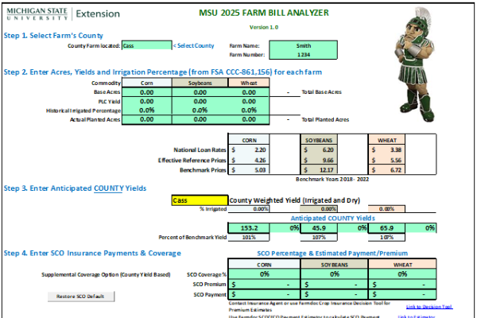This screenshot has height=318, width=477.
Task: Open the Link to Decision Tool hyperlink
Action: point(429,306)
